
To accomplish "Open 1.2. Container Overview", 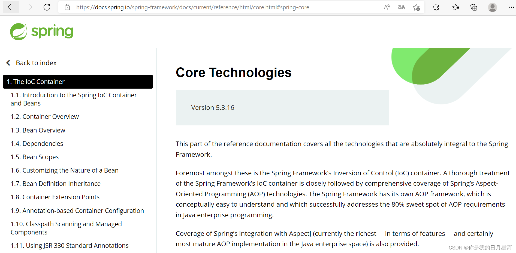I will pyautogui.click(x=45, y=117).
